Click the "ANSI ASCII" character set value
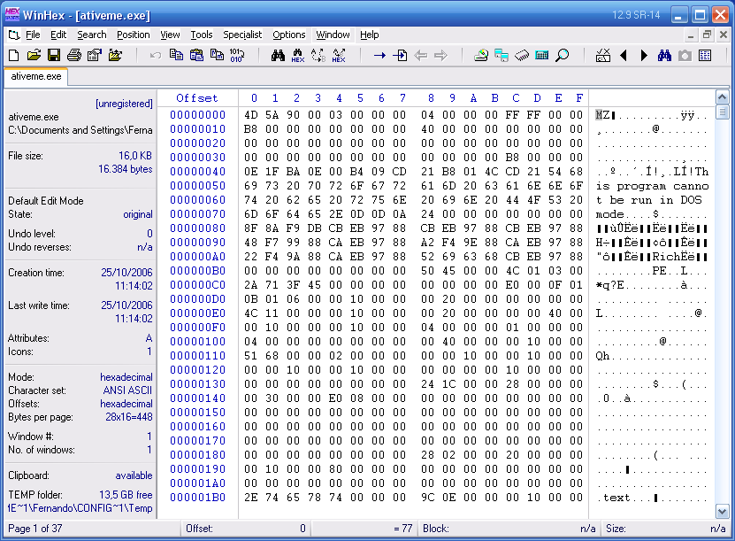735x541 pixels. [x=127, y=390]
